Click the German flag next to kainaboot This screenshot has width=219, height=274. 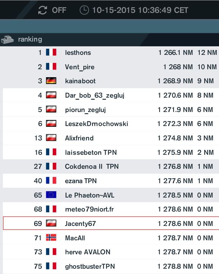[x=51, y=81]
